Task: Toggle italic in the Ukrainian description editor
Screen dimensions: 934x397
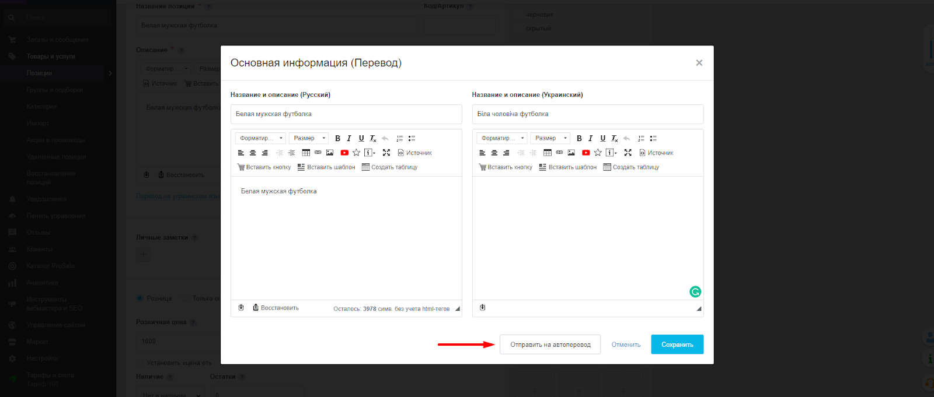Action: [x=591, y=138]
